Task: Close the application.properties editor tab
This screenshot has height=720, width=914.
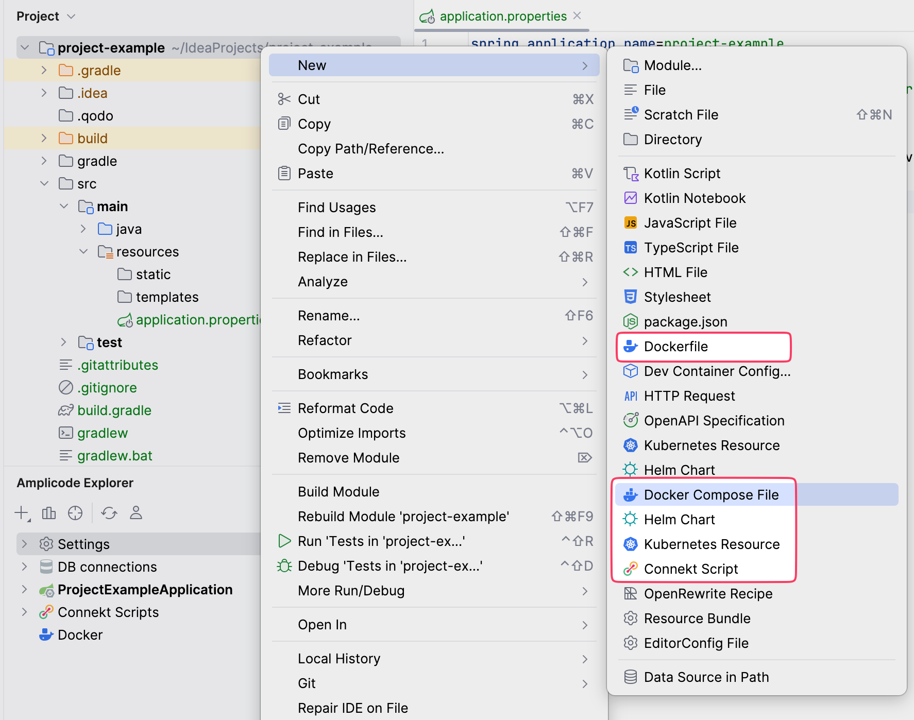Action: pyautogui.click(x=577, y=16)
